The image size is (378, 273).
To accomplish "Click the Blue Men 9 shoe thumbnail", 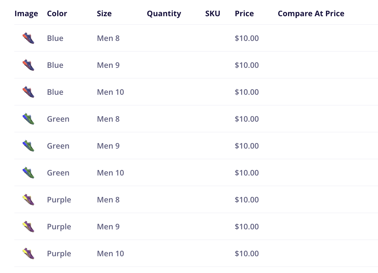I will click(x=28, y=65).
